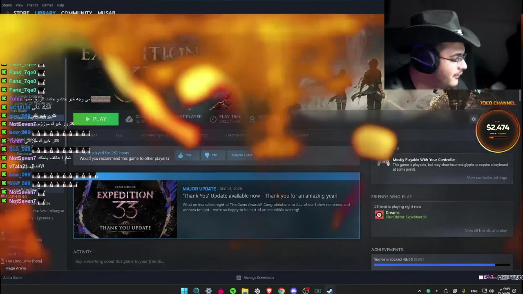Click 'You've played for 262 hours' text
This screenshot has height=294, width=523.
pos(105,153)
